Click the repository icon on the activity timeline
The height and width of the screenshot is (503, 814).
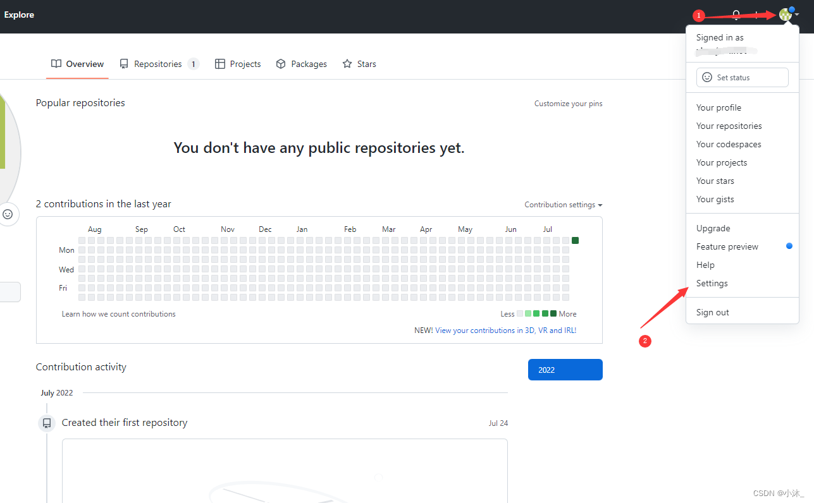[x=47, y=423]
